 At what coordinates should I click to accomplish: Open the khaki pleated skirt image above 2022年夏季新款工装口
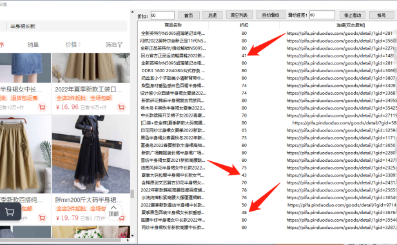tap(91, 68)
